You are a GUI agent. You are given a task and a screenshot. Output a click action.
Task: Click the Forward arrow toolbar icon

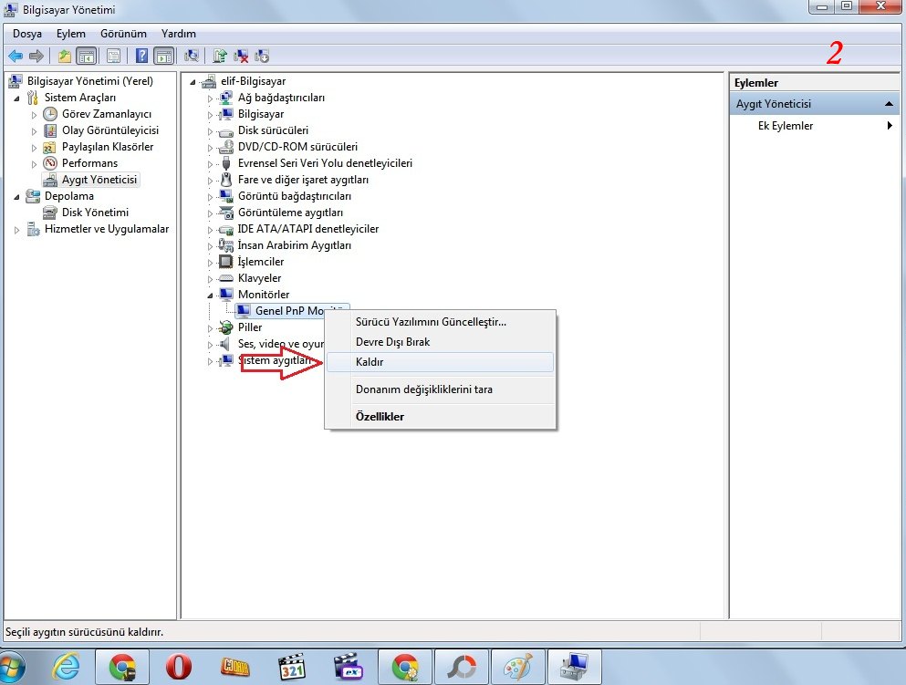tap(36, 56)
